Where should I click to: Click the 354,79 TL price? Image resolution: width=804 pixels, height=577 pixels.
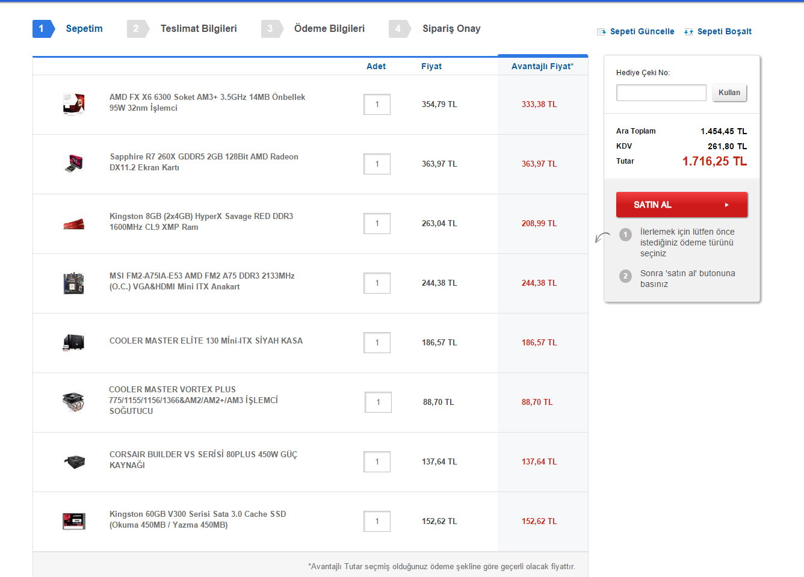(x=439, y=105)
